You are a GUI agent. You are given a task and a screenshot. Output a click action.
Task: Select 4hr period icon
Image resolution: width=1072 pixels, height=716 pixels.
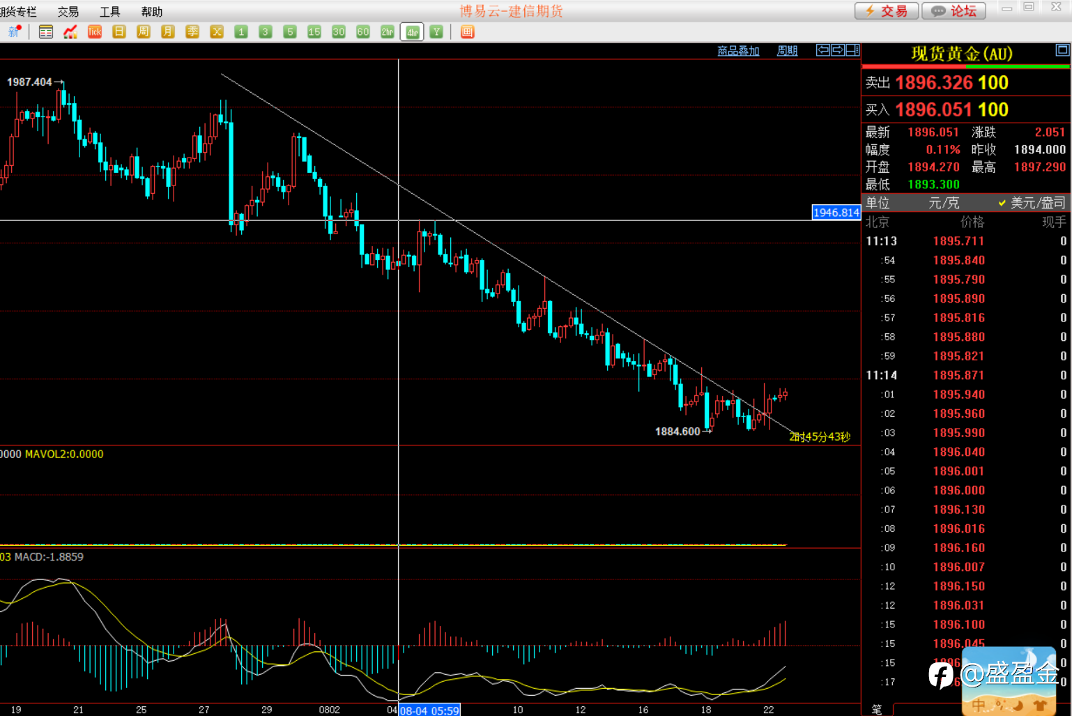(x=412, y=32)
